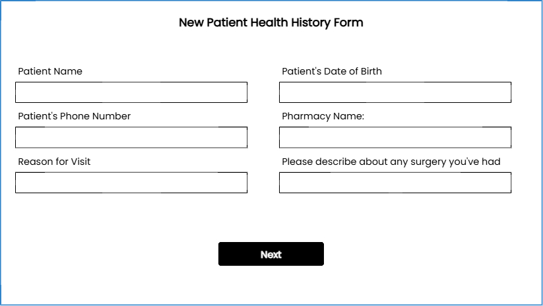Place cursor at left end of Reason for Visit box
Screen dimensions: 543x306
20,183
